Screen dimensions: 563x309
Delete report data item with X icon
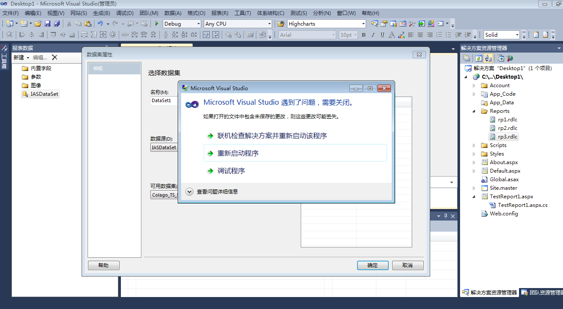pyautogui.click(x=55, y=57)
